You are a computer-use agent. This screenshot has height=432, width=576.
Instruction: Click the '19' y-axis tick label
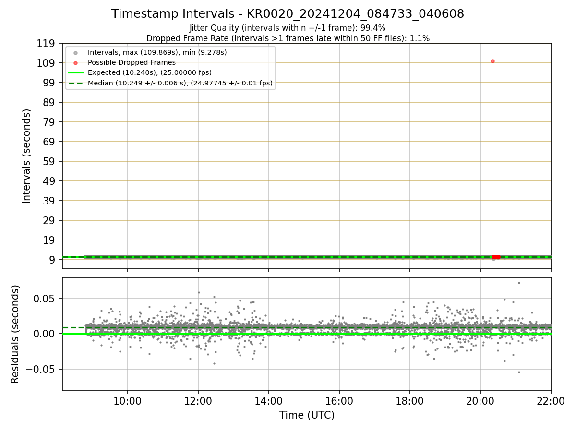[50, 240]
